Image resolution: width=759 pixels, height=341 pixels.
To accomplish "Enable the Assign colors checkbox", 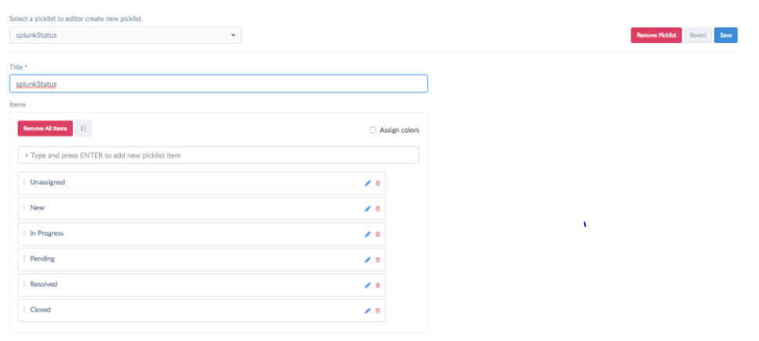I will pyautogui.click(x=372, y=130).
